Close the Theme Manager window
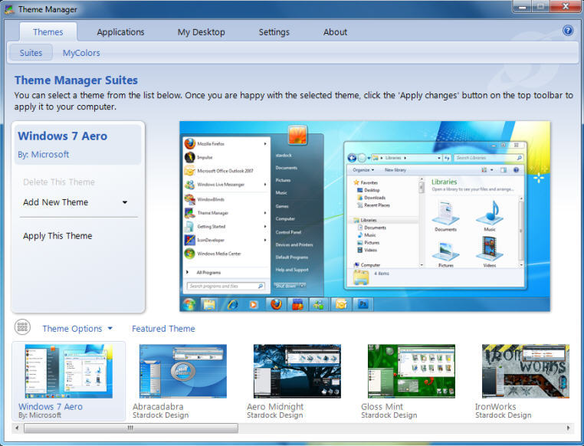The width and height of the screenshot is (584, 446). (x=565, y=7)
